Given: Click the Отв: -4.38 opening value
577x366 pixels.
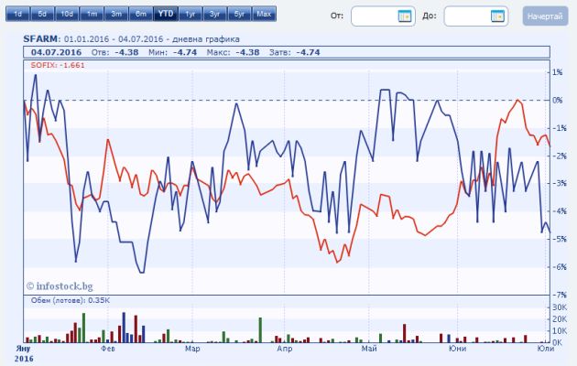Looking at the screenshot, I should point(114,52).
